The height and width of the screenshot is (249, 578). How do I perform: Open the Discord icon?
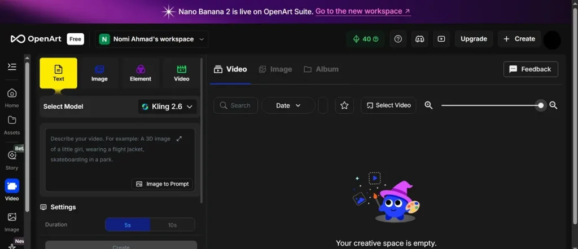pyautogui.click(x=419, y=39)
